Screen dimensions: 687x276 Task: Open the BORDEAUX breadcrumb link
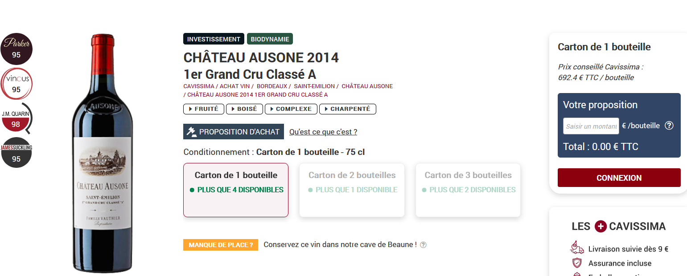[x=272, y=86]
